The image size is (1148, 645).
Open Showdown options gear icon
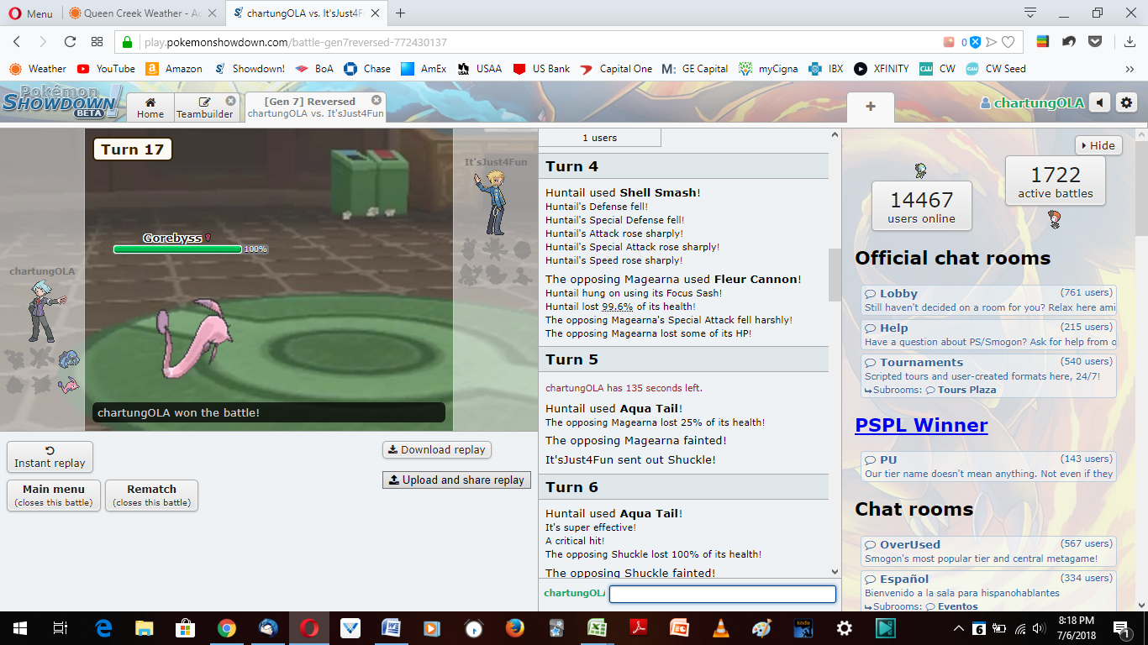click(x=1126, y=103)
